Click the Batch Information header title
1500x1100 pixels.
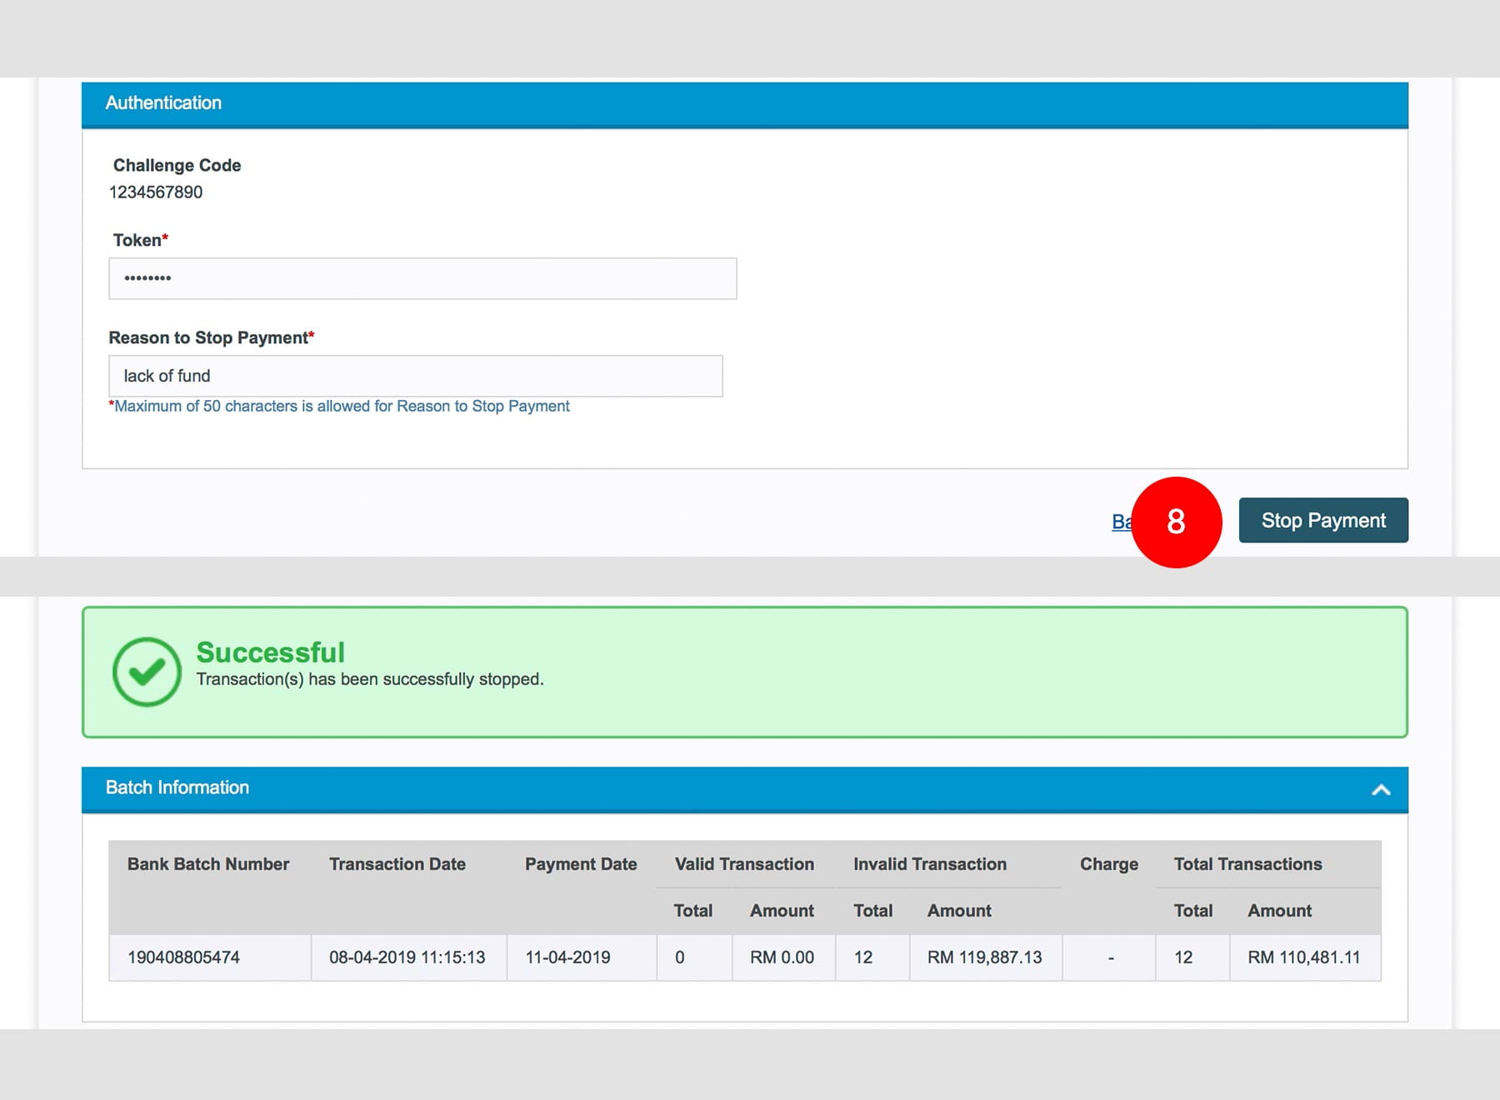[x=177, y=787]
